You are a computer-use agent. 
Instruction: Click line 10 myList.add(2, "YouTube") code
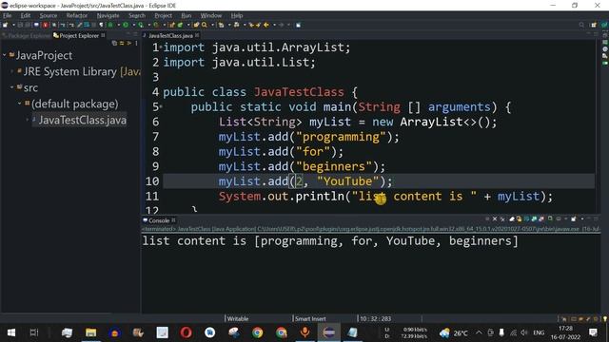click(x=305, y=181)
